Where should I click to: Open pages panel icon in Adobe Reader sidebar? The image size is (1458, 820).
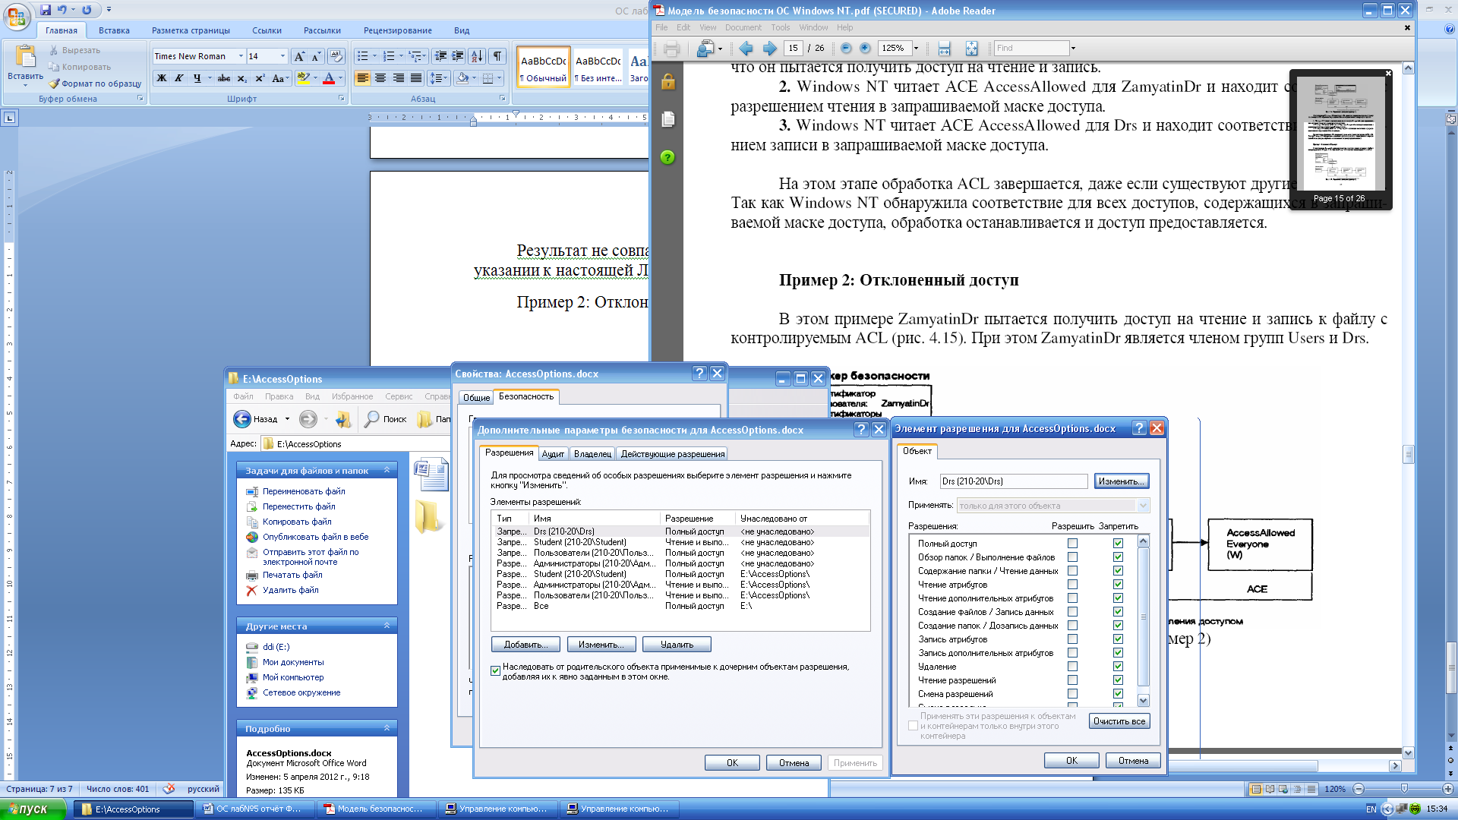[x=667, y=119]
